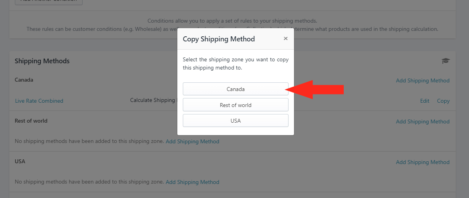Copy the Live Rate Combined shipping method
Viewport: 469px width, 198px height.
(x=443, y=101)
